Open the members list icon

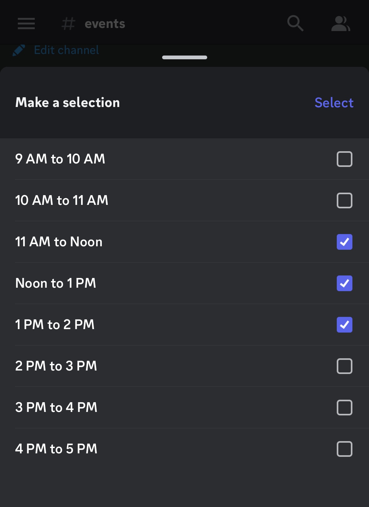[x=341, y=24]
